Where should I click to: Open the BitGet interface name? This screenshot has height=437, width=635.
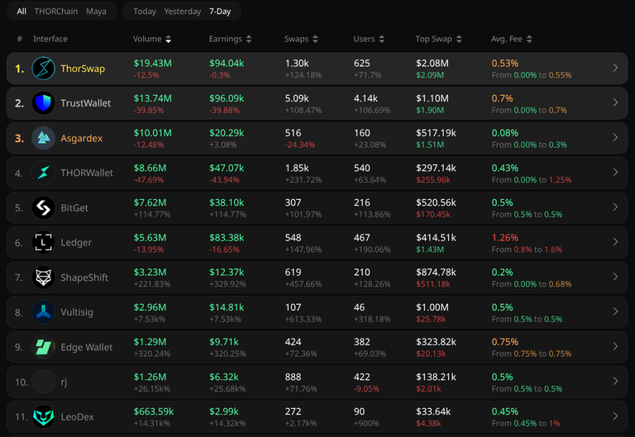tap(74, 207)
